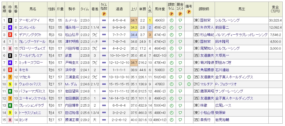This screenshot has width=285, height=126.
Task: Click the owner link ノルマンディーサラブレッドレーシング
Action: point(241,35)
